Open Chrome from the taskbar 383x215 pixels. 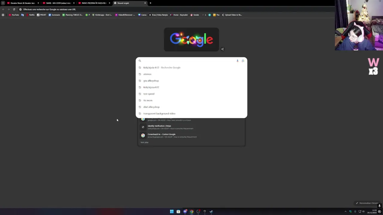[x=191, y=211]
